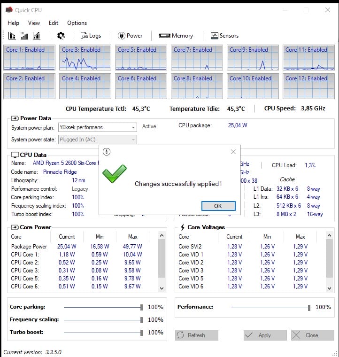Click the Turbo boost slider handle
Viewport: 339px width, 357px height.
pyautogui.click(x=141, y=333)
